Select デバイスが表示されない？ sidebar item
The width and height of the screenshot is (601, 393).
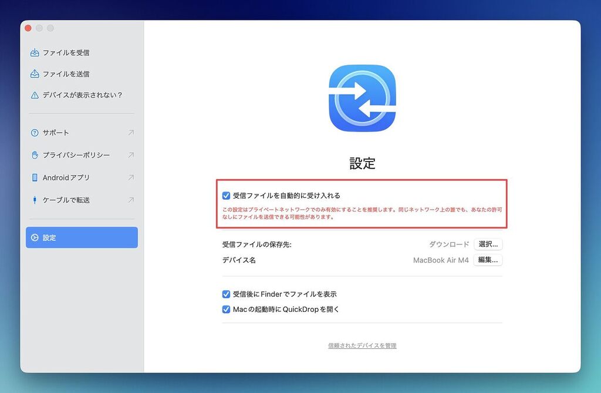click(x=82, y=95)
